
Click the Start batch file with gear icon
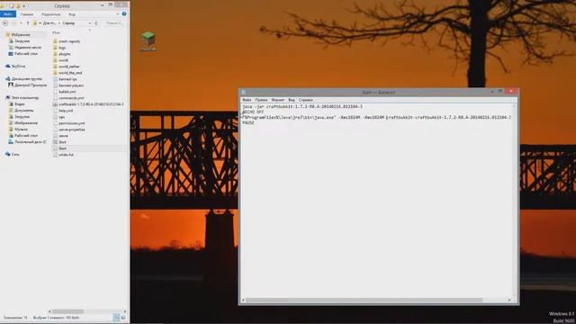55,142
